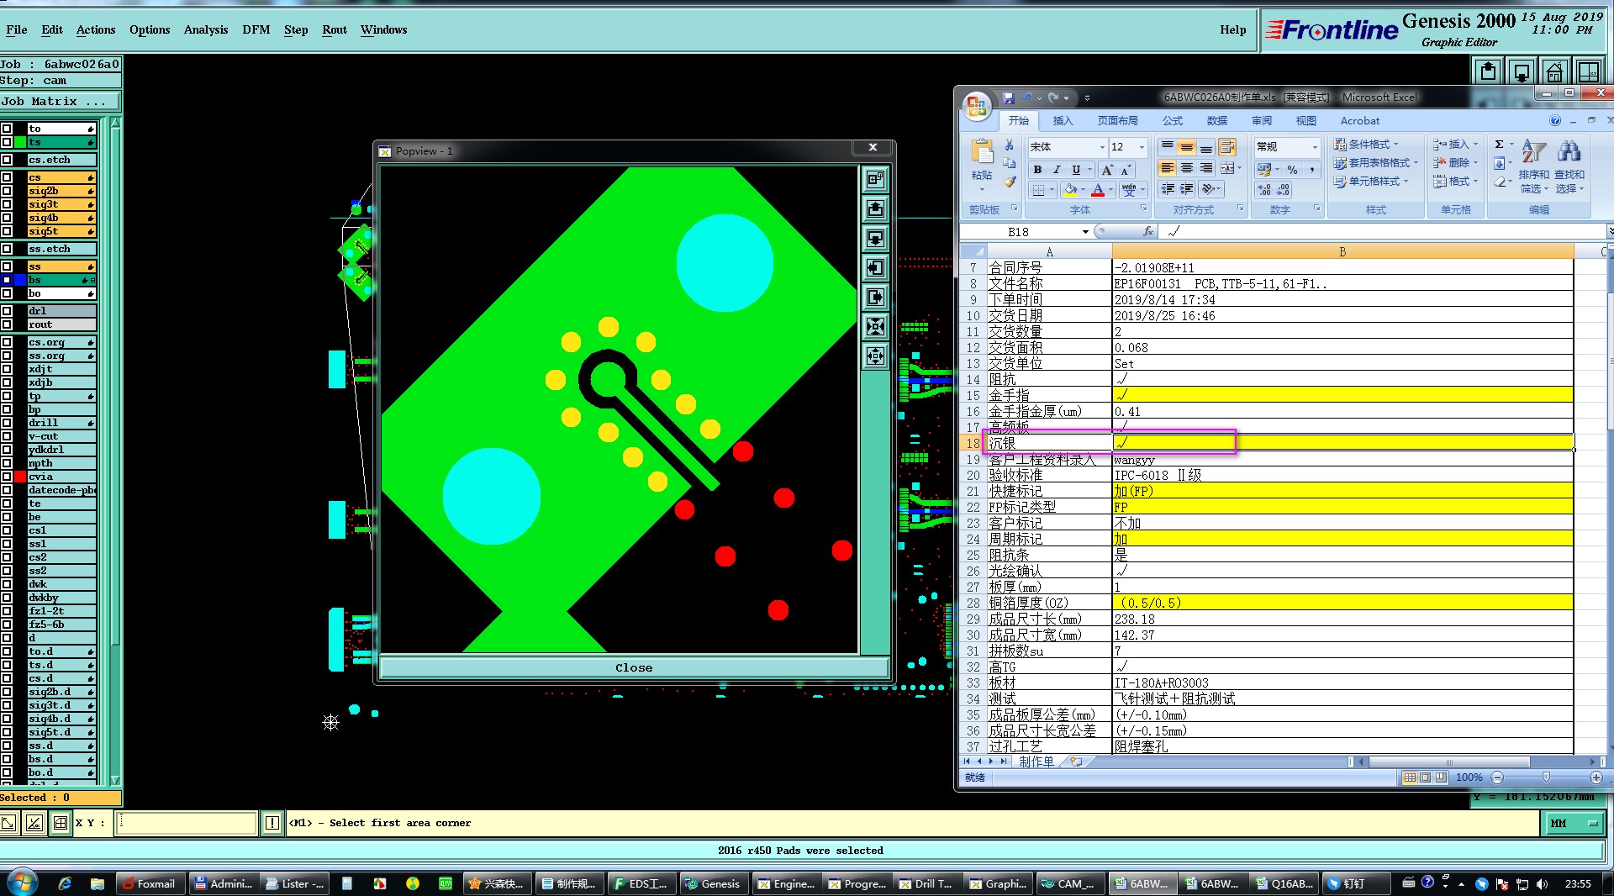Open Excel help question mark icon

point(1555,121)
